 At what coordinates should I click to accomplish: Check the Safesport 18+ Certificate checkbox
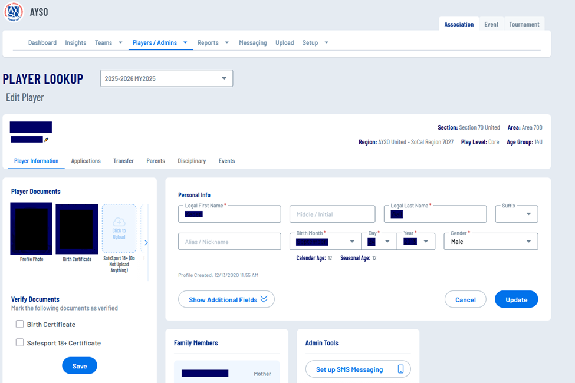(20, 342)
